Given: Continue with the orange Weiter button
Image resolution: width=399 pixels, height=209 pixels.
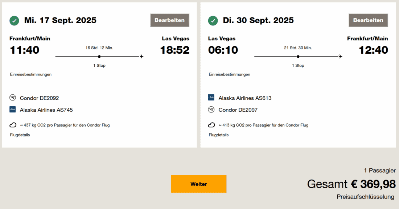Looking at the screenshot, I should pos(198,184).
